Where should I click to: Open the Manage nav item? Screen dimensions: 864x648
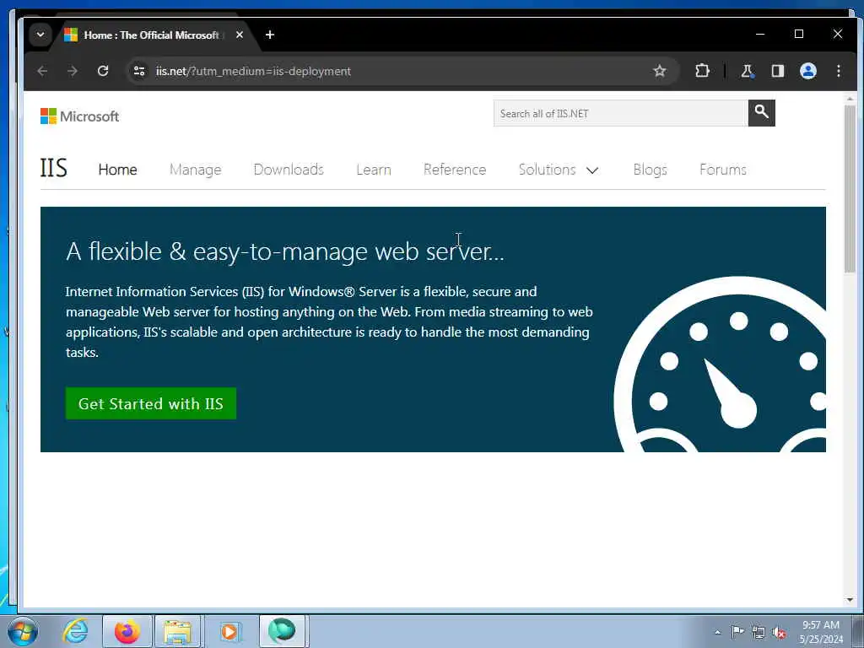195,170
